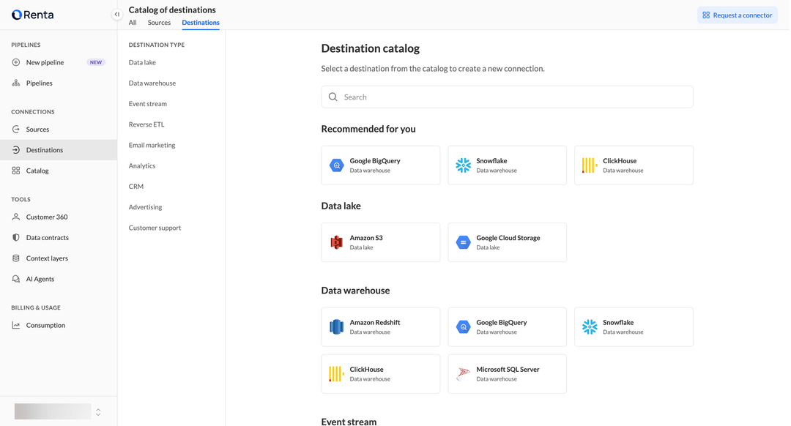This screenshot has width=791, height=426.
Task: Filter by Customer support destination type
Action: coord(155,228)
